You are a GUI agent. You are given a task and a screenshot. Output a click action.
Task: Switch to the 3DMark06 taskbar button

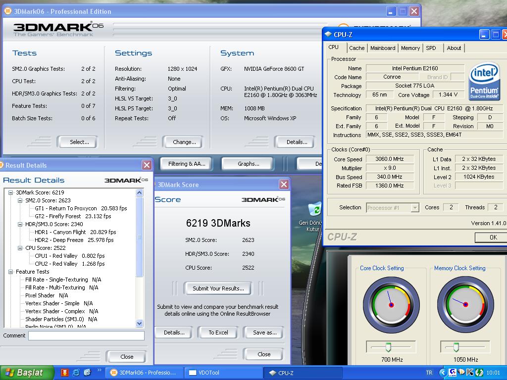tap(145, 373)
